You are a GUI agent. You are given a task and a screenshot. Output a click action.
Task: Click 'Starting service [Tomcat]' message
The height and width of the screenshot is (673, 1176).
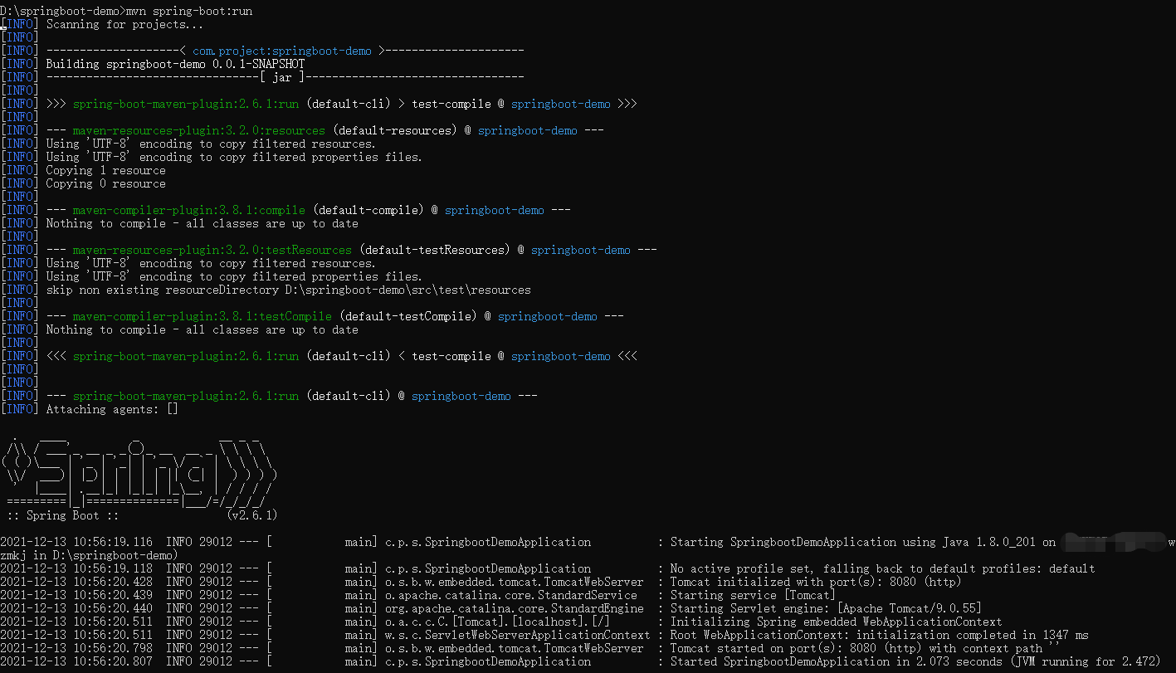tap(753, 595)
